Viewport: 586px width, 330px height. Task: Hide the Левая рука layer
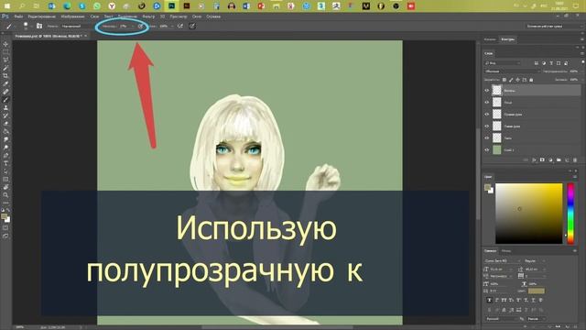(486, 126)
